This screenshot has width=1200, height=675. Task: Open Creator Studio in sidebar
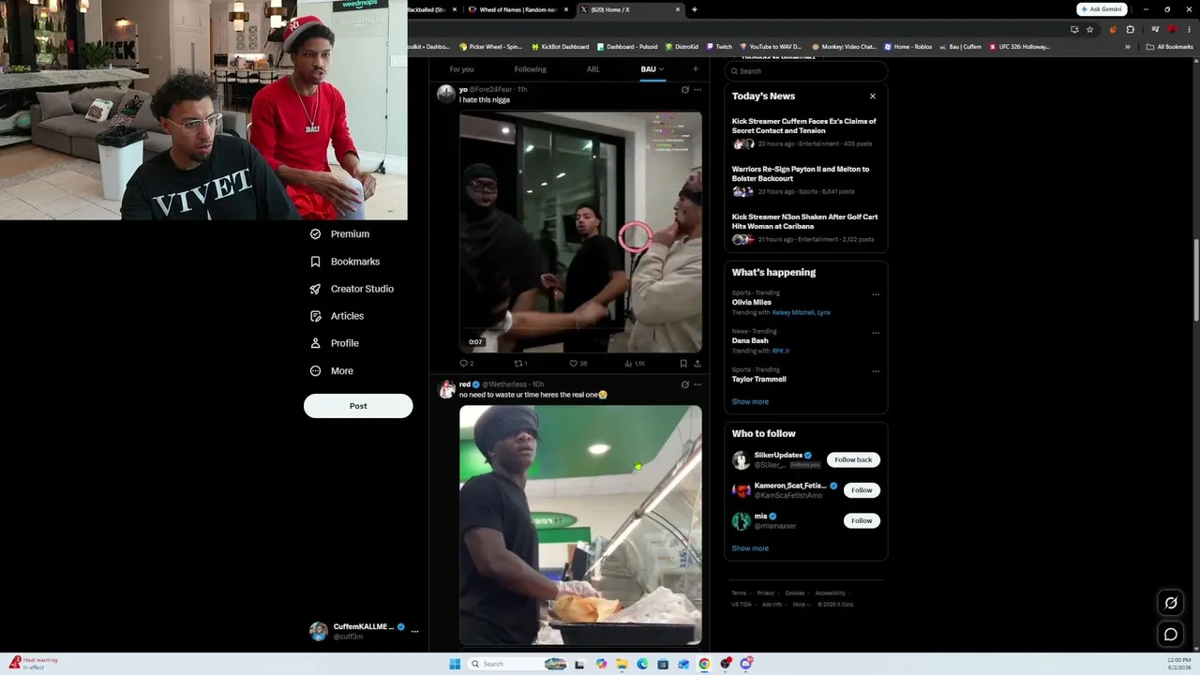coord(352,289)
